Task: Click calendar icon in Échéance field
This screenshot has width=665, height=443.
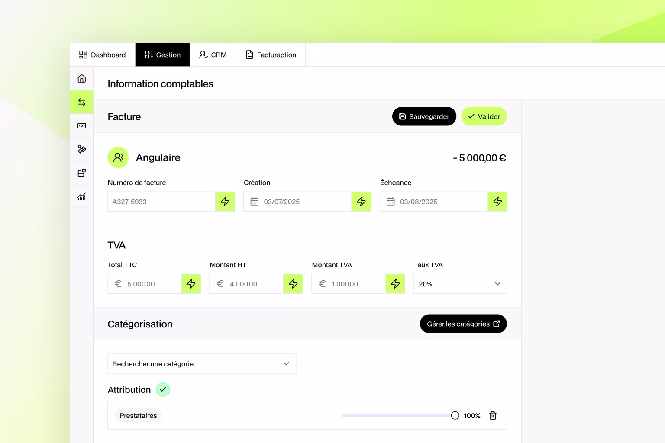Action: coord(391,202)
